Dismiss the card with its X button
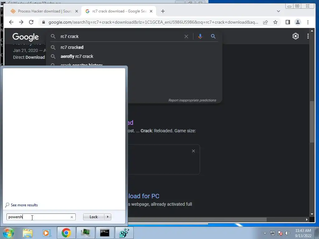319x239 pixels. (193, 151)
